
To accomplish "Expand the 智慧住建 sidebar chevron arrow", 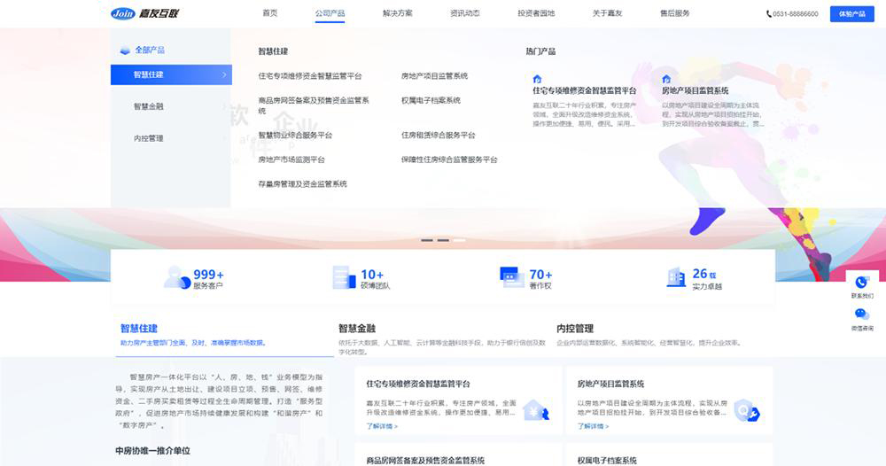I will tap(223, 74).
